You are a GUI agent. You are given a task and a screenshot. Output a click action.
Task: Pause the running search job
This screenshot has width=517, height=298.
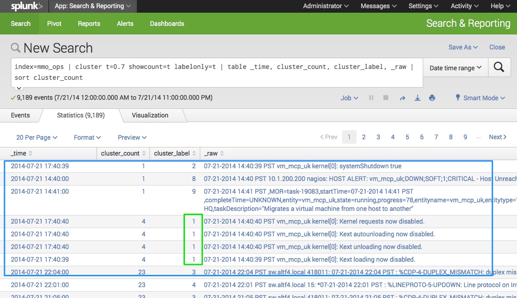tap(371, 98)
